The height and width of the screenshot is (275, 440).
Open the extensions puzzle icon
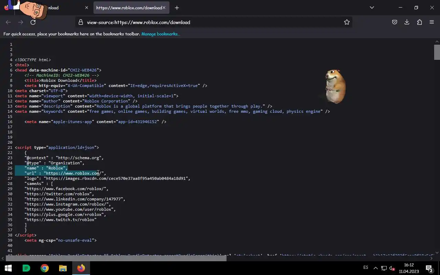click(x=419, y=22)
